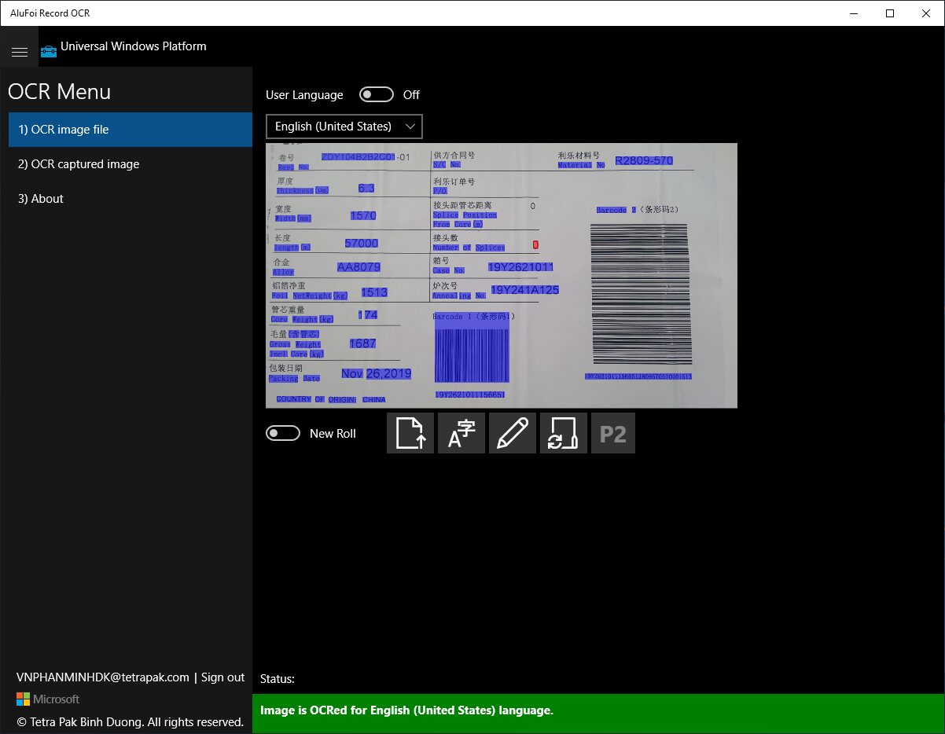Click recognized value '57000' in image
Viewport: 945px width, 734px height.
[x=362, y=243]
